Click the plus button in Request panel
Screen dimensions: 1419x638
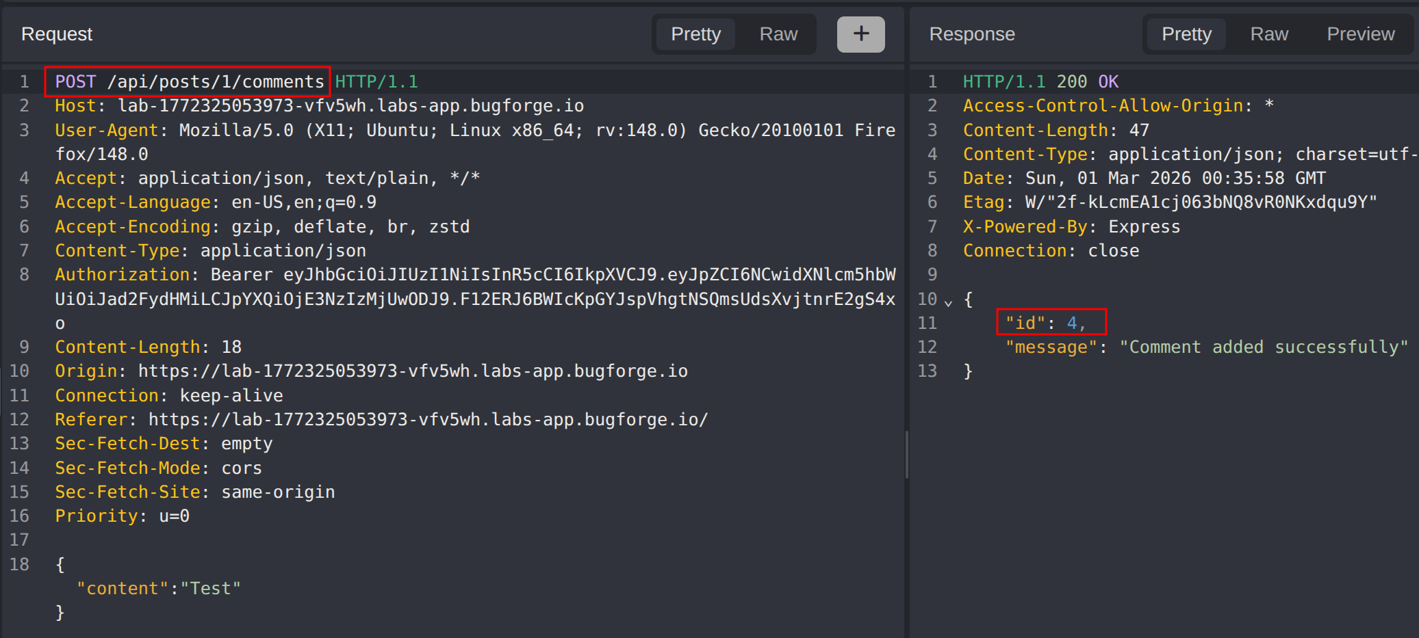860,34
